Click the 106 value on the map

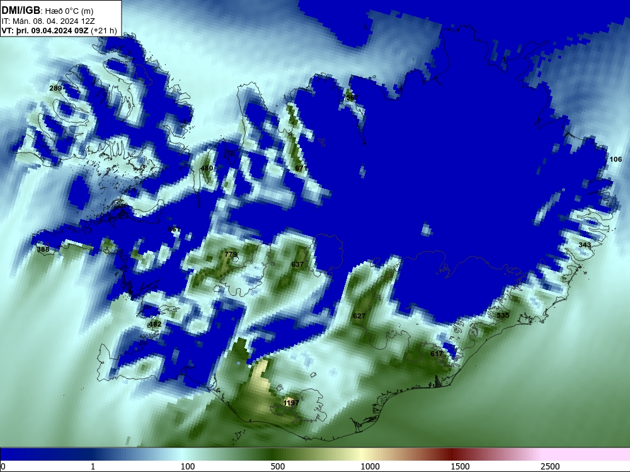tap(616, 159)
